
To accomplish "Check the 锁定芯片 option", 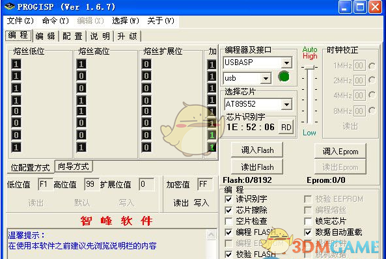I will [308, 221].
